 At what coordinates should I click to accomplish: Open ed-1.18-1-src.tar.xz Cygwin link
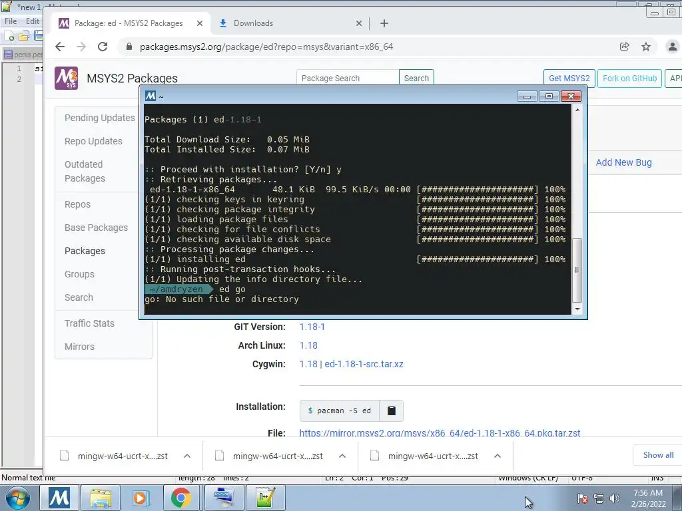[x=364, y=364]
